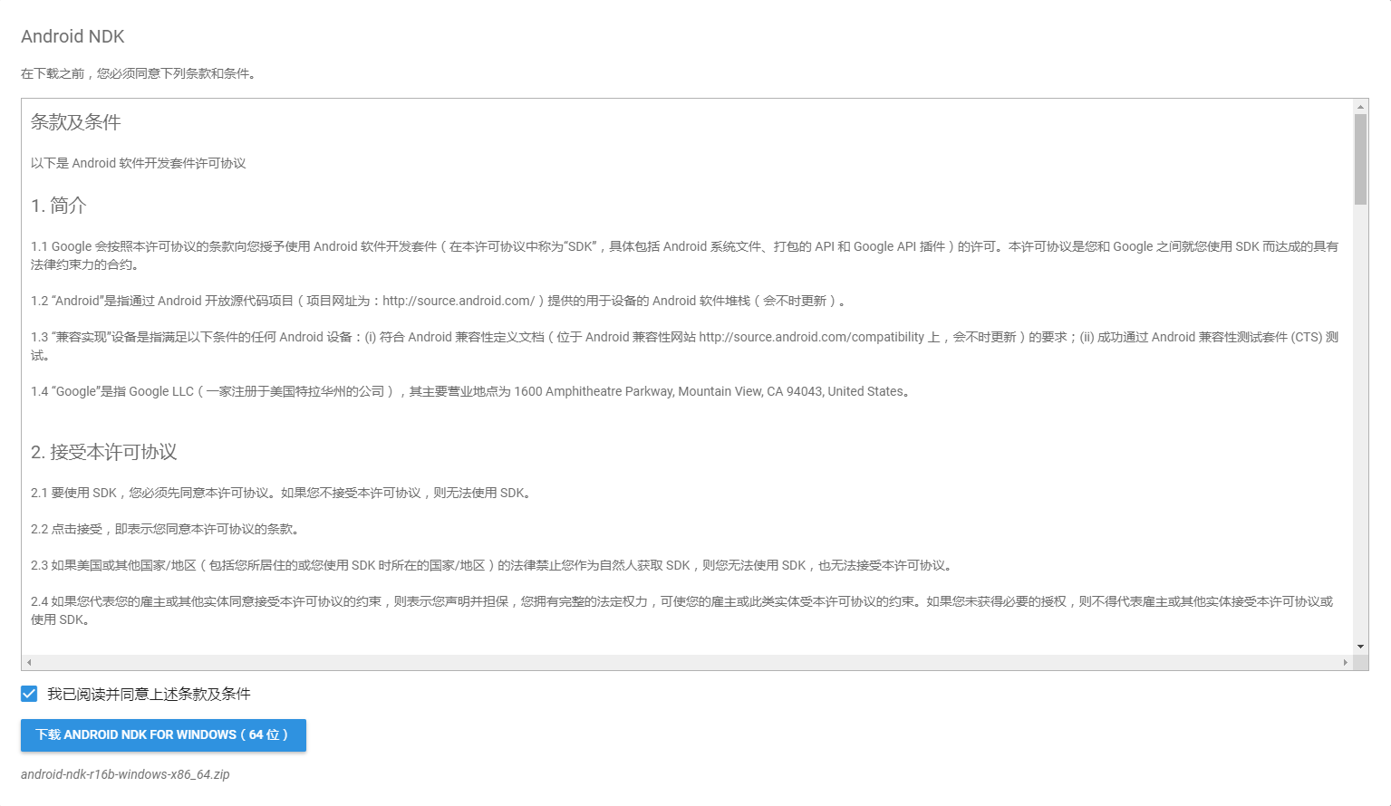
Task: Click the http://source.android.com/compatibility text in clause 1.3
Action: [812, 337]
